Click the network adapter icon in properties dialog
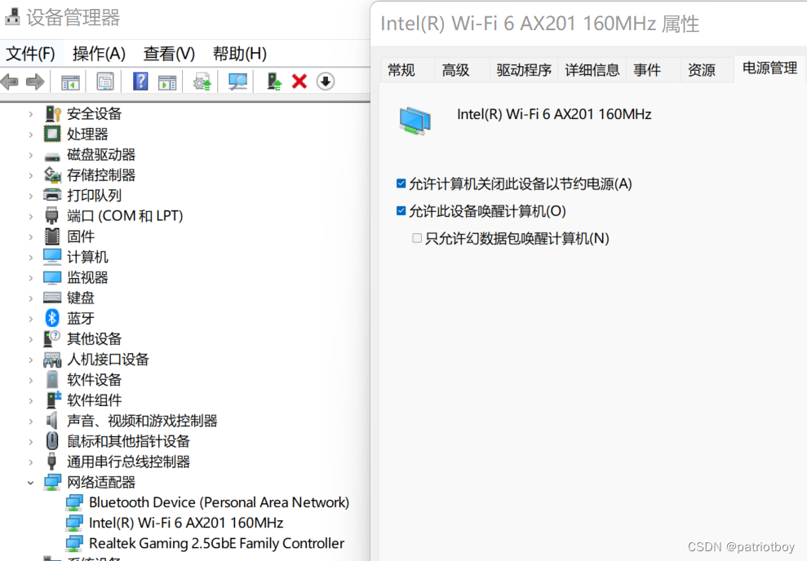 [415, 121]
